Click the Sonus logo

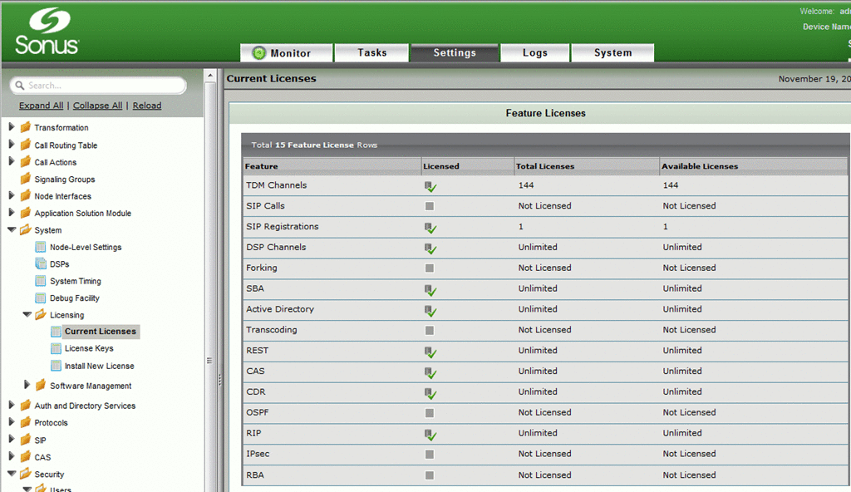point(47,32)
